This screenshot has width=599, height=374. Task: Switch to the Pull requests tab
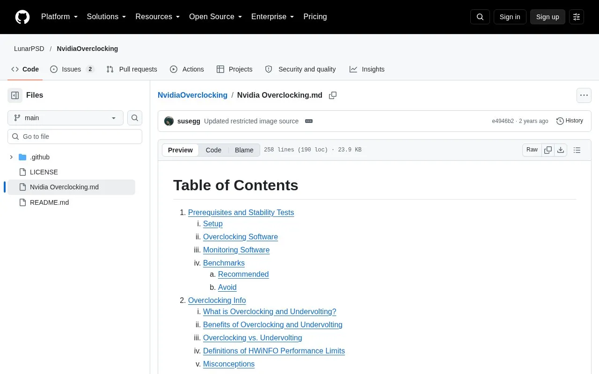point(131,69)
